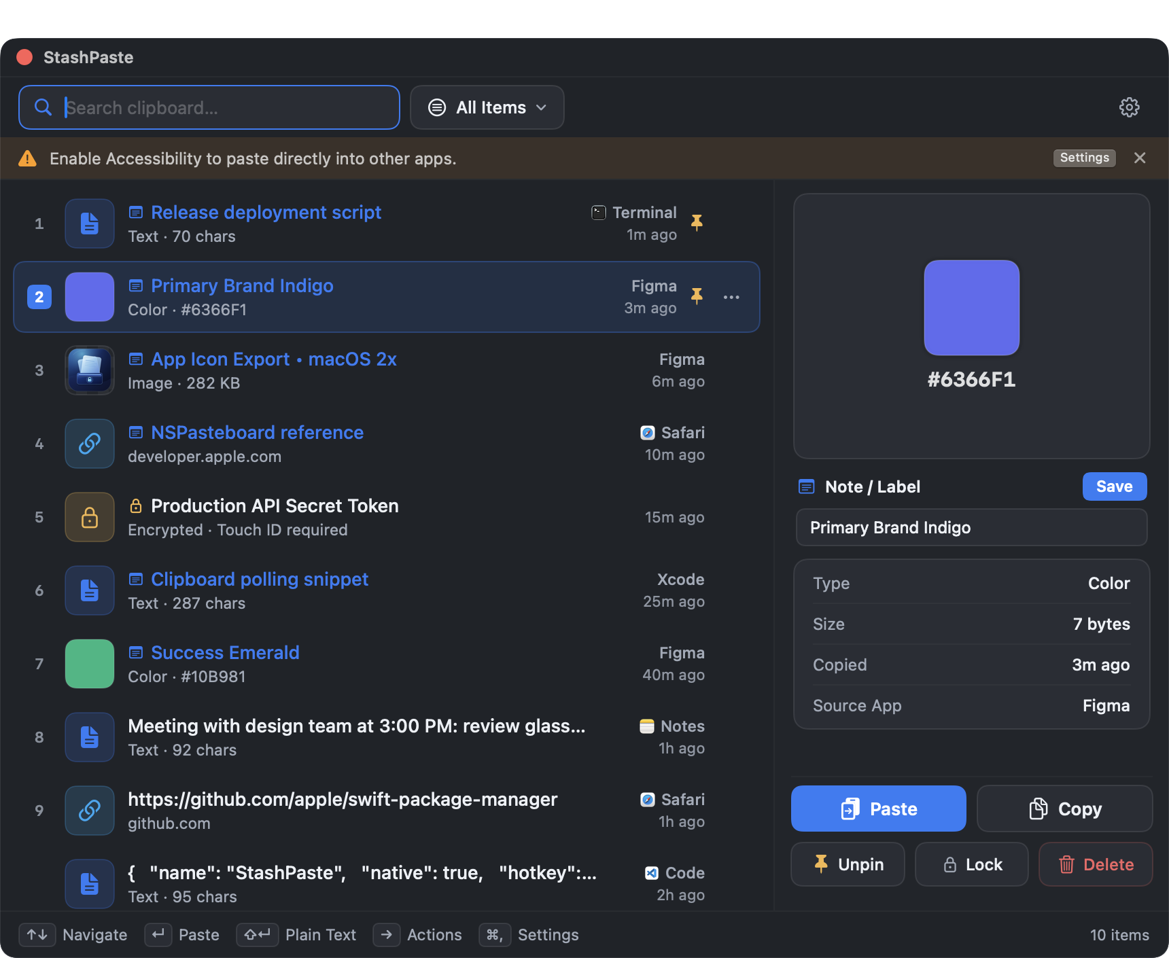Click Safari icon on NSPasteboard reference row
The image size is (1169, 958).
pyautogui.click(x=648, y=433)
